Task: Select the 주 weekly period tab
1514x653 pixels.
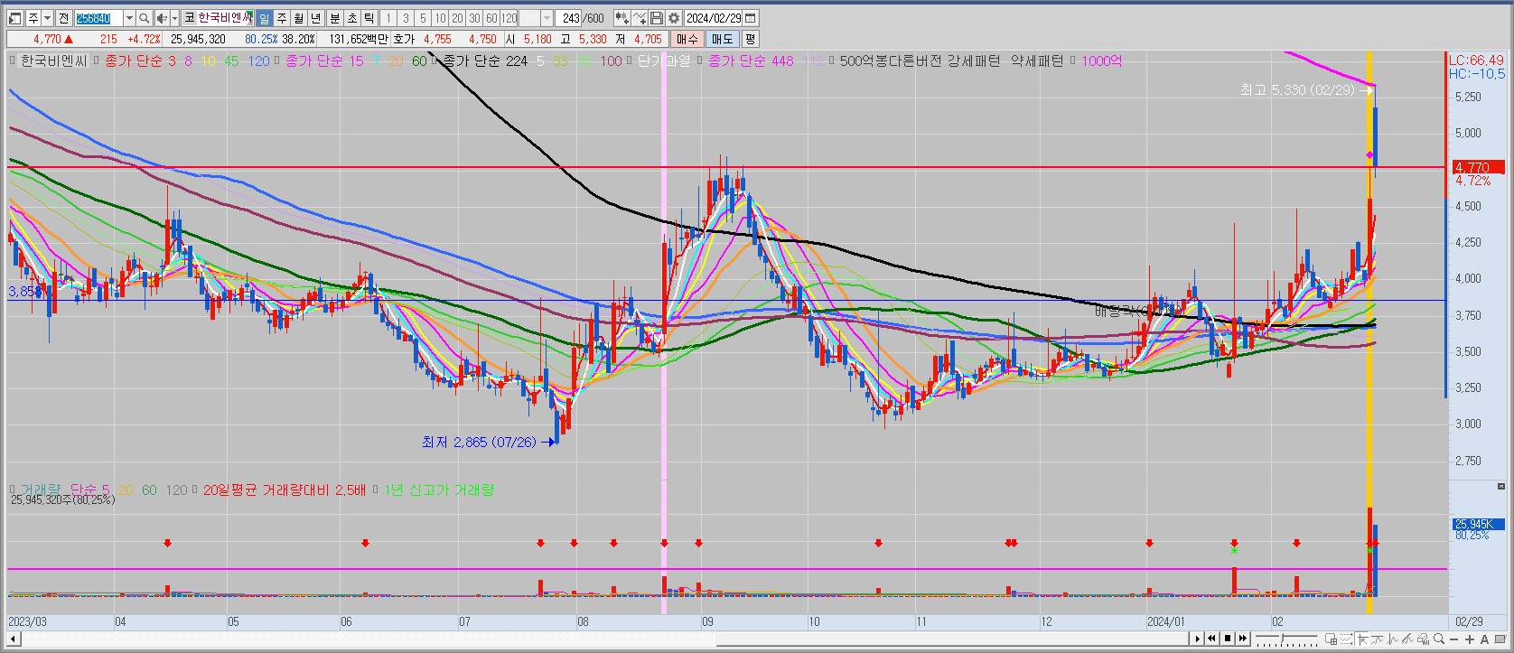Action: click(281, 18)
